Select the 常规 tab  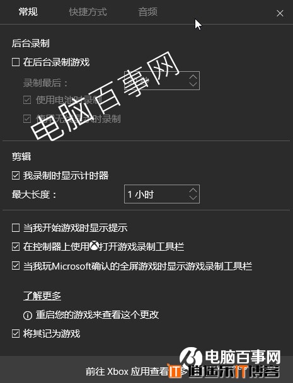pyautogui.click(x=28, y=12)
